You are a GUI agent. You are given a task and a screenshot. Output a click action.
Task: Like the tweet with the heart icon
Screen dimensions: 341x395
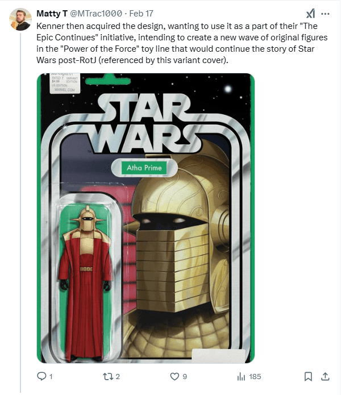[x=174, y=376]
